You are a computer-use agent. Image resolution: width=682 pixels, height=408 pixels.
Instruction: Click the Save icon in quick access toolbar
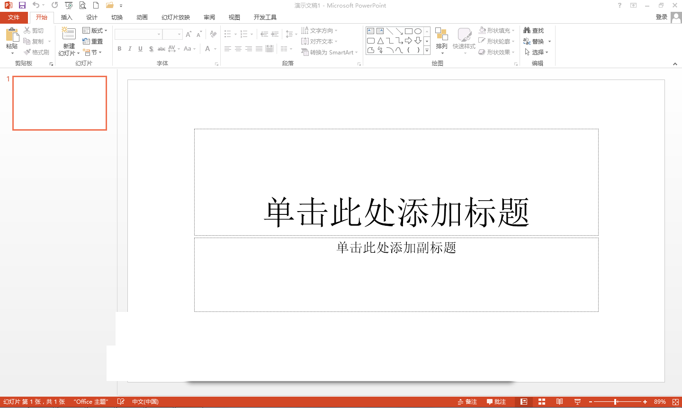tap(22, 5)
